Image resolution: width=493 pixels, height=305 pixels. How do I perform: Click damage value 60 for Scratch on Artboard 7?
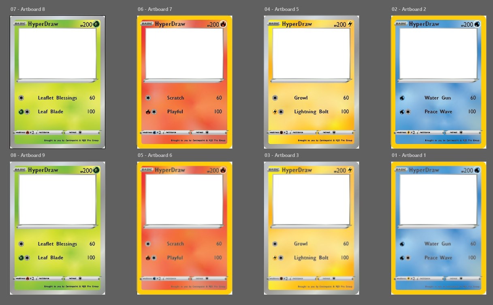tap(219, 98)
